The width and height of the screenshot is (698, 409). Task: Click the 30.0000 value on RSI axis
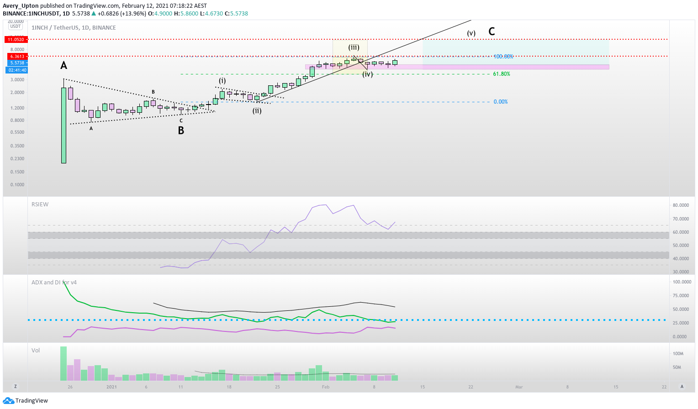tap(681, 272)
